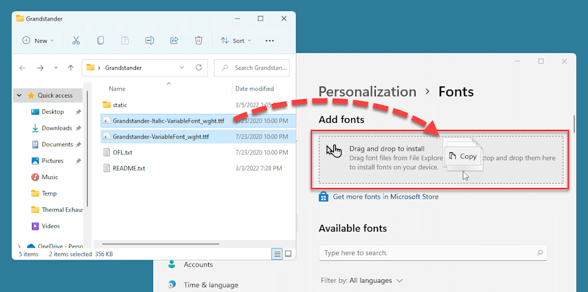The width and height of the screenshot is (588, 292).
Task: Click the Copy icon in Explorer toolbar
Action: tap(101, 41)
